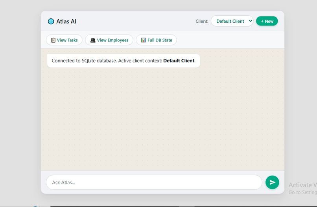
Task: Create a new client with + New
Action: 267,21
